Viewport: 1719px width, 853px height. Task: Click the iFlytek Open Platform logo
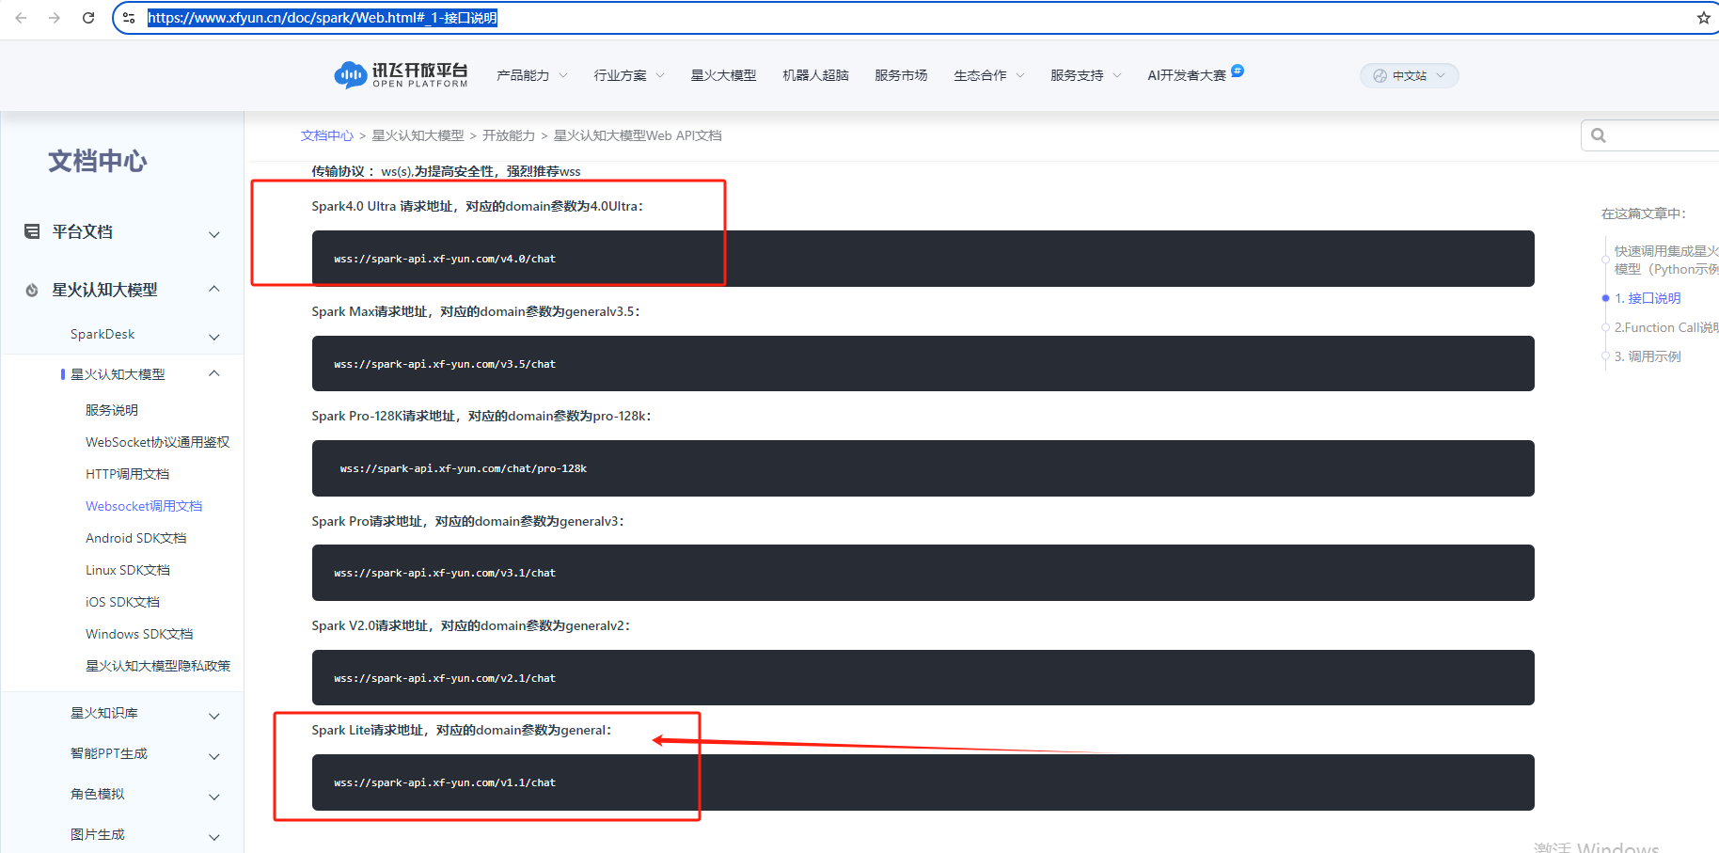point(401,75)
